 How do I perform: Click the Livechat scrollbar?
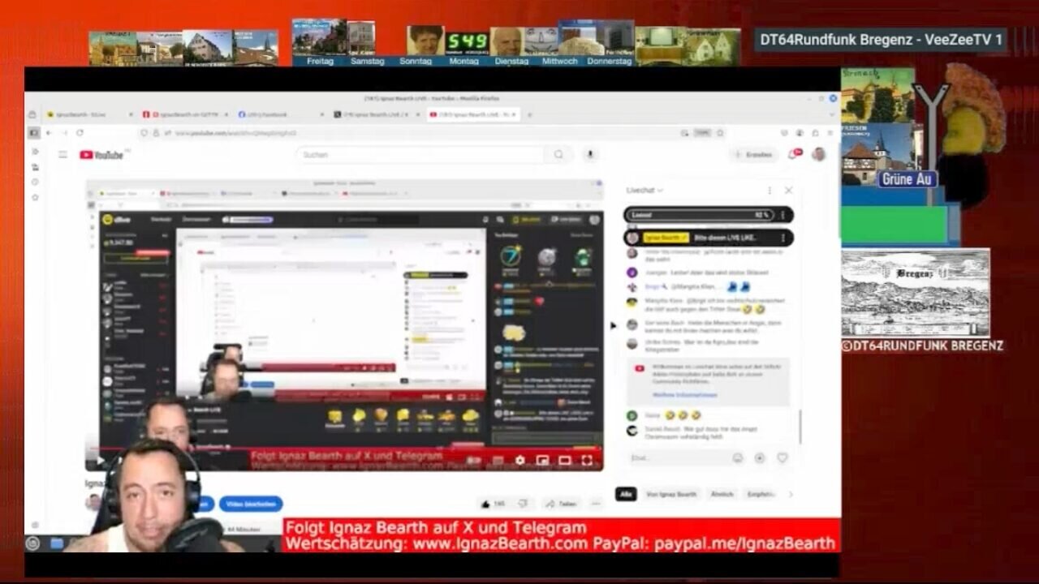[800, 426]
